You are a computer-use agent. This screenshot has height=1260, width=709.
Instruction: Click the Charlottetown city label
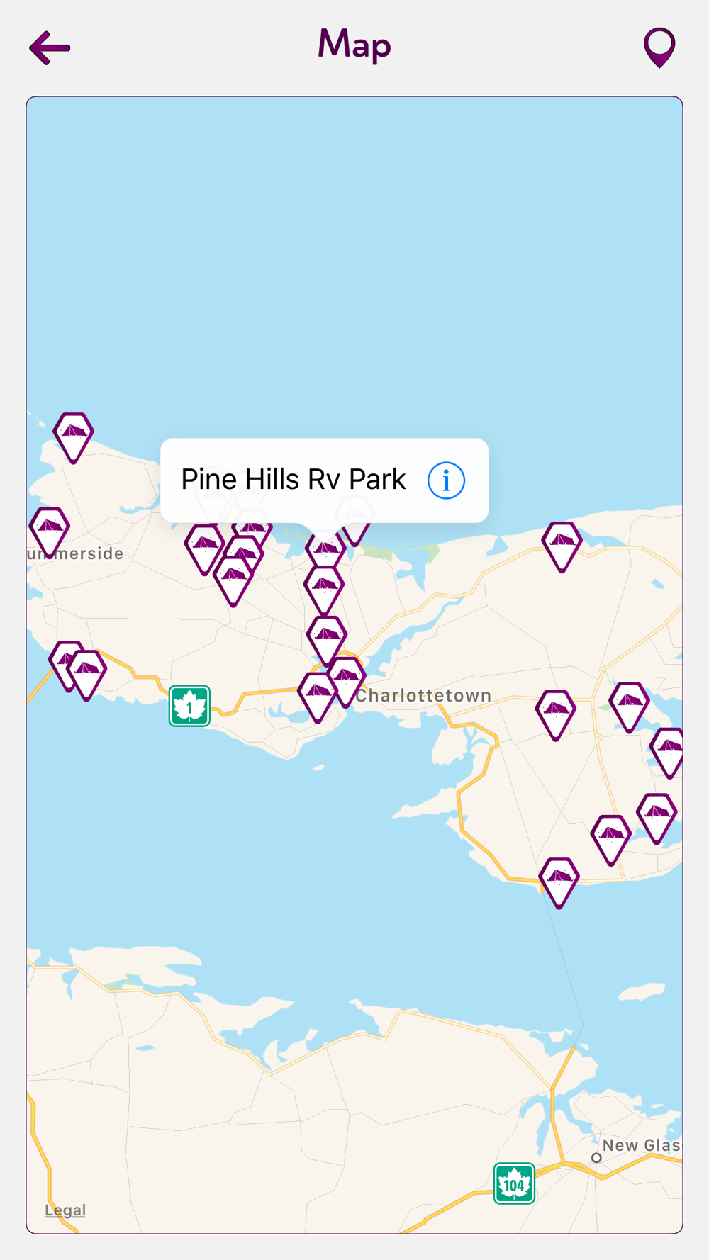[x=423, y=695]
